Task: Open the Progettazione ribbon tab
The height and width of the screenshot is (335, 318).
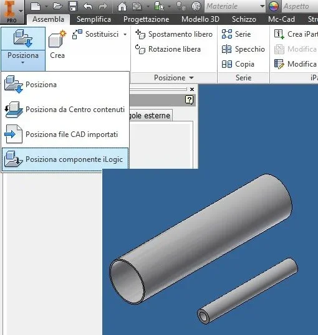Action: pyautogui.click(x=146, y=19)
